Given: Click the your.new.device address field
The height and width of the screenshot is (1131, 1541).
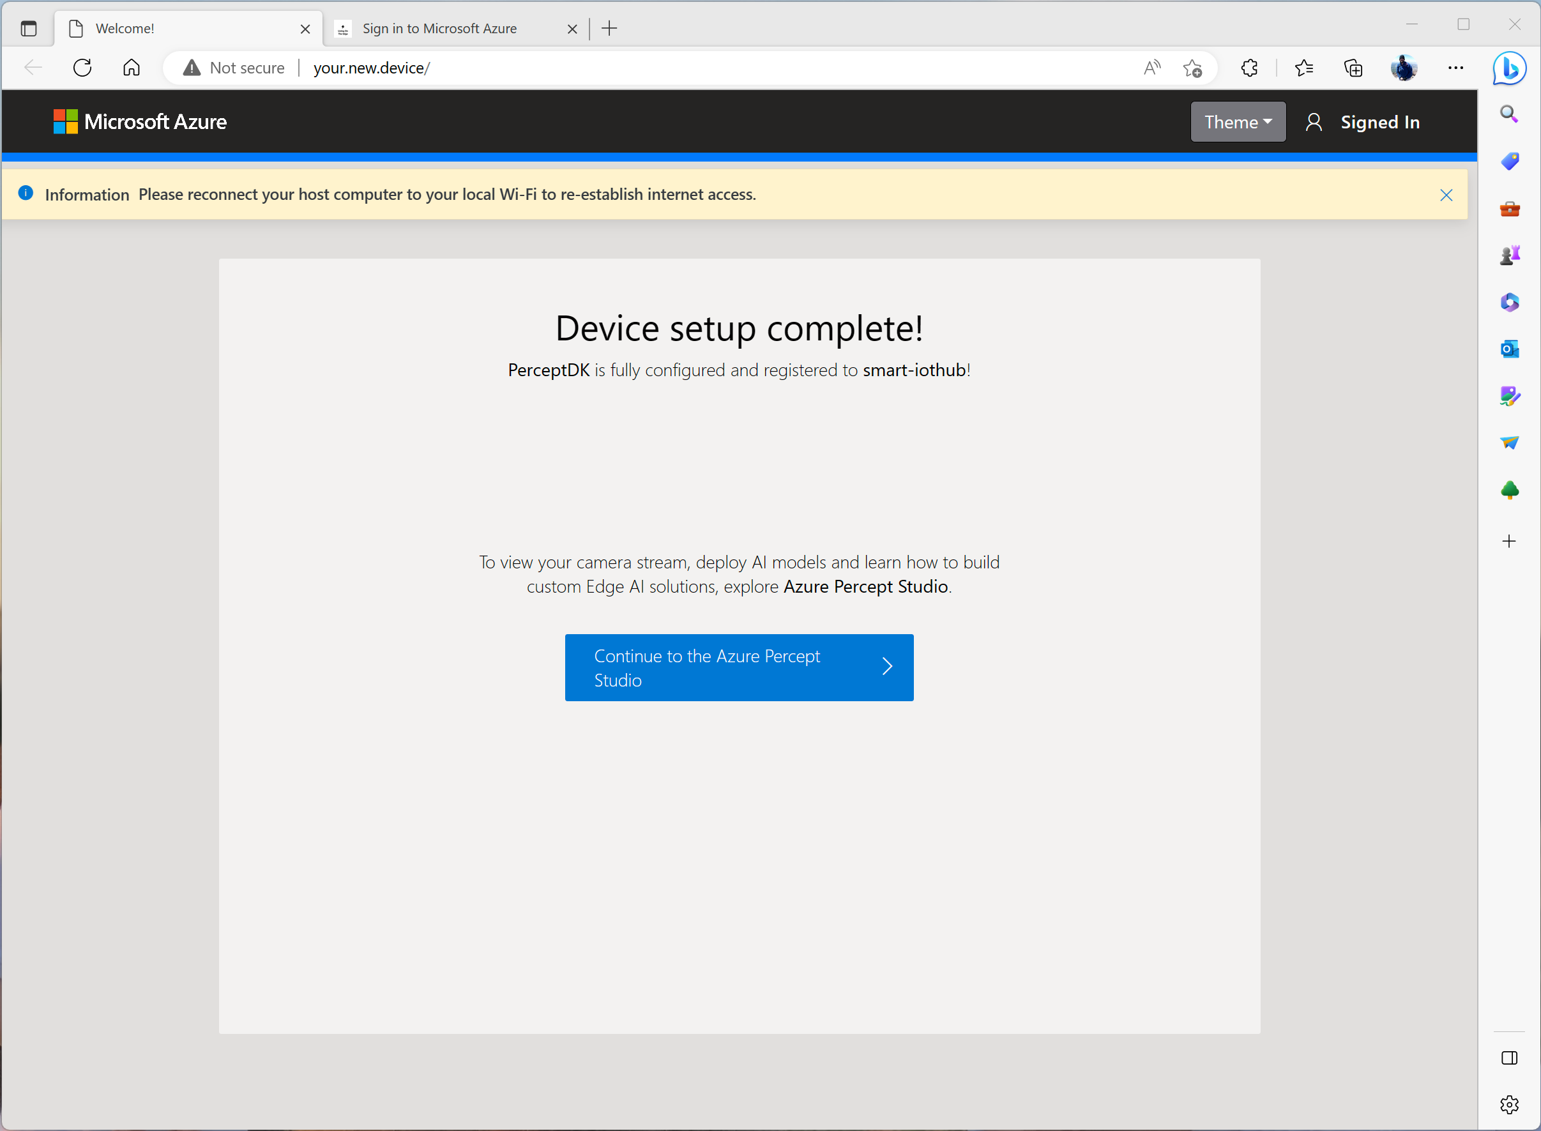Looking at the screenshot, I should 372,68.
